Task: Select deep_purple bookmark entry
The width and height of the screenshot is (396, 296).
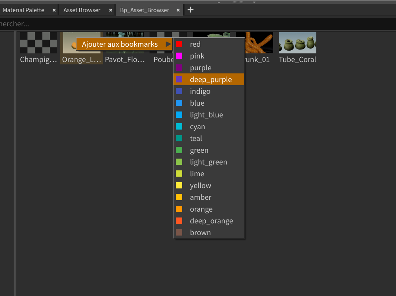Action: click(210, 80)
